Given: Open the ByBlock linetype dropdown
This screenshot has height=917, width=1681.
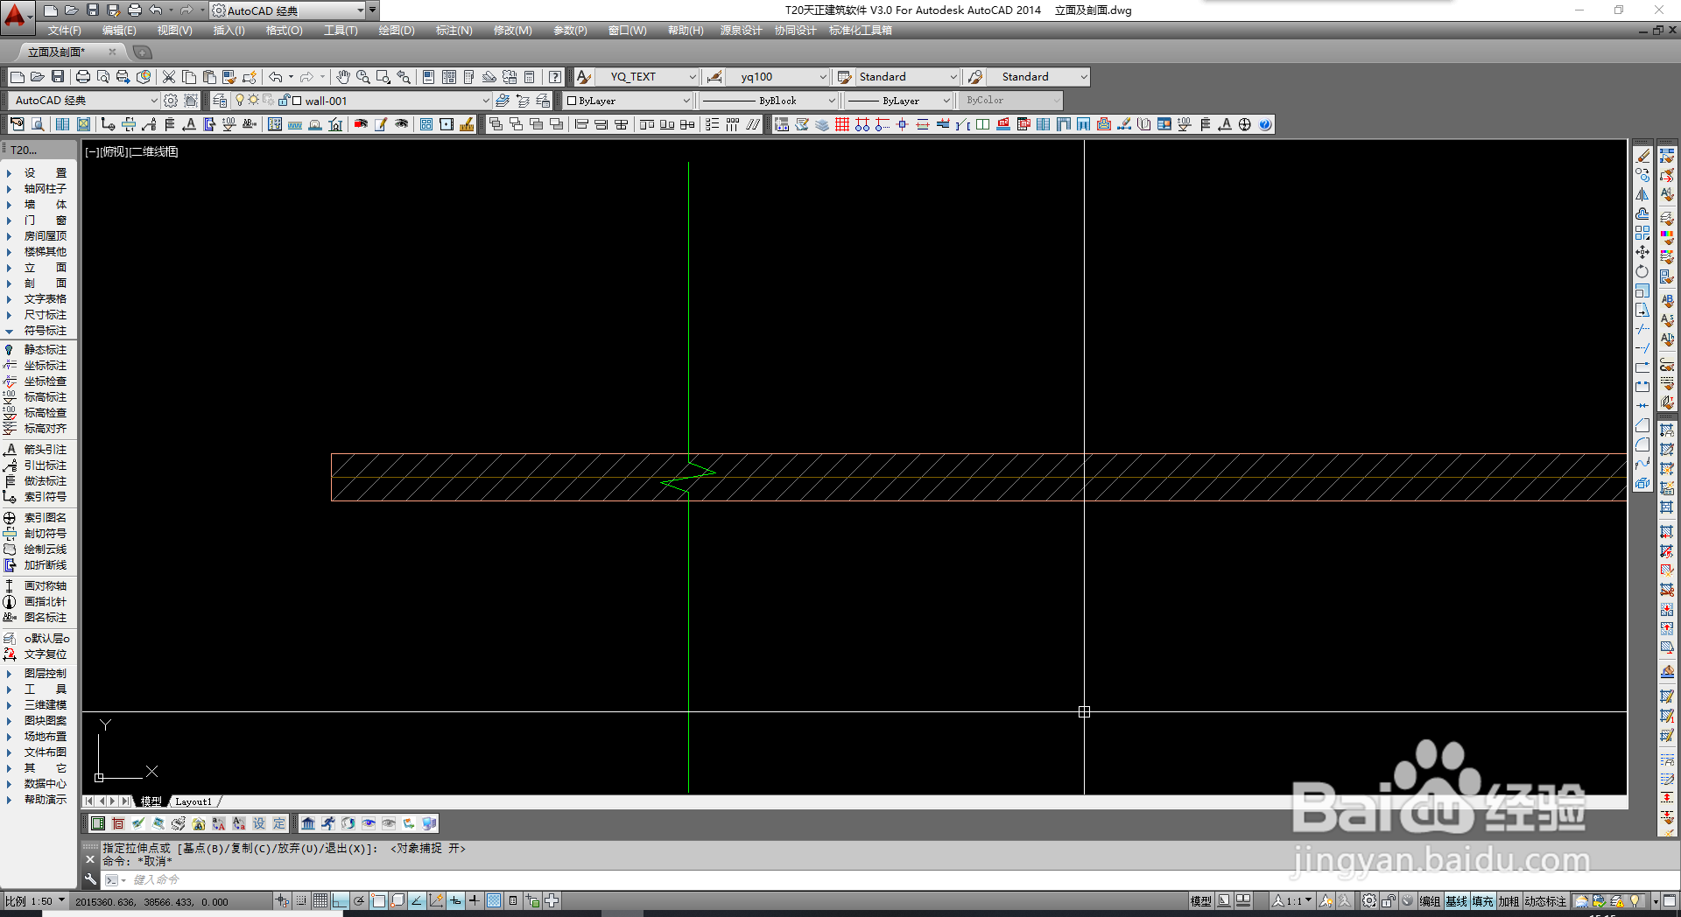Looking at the screenshot, I should (770, 101).
